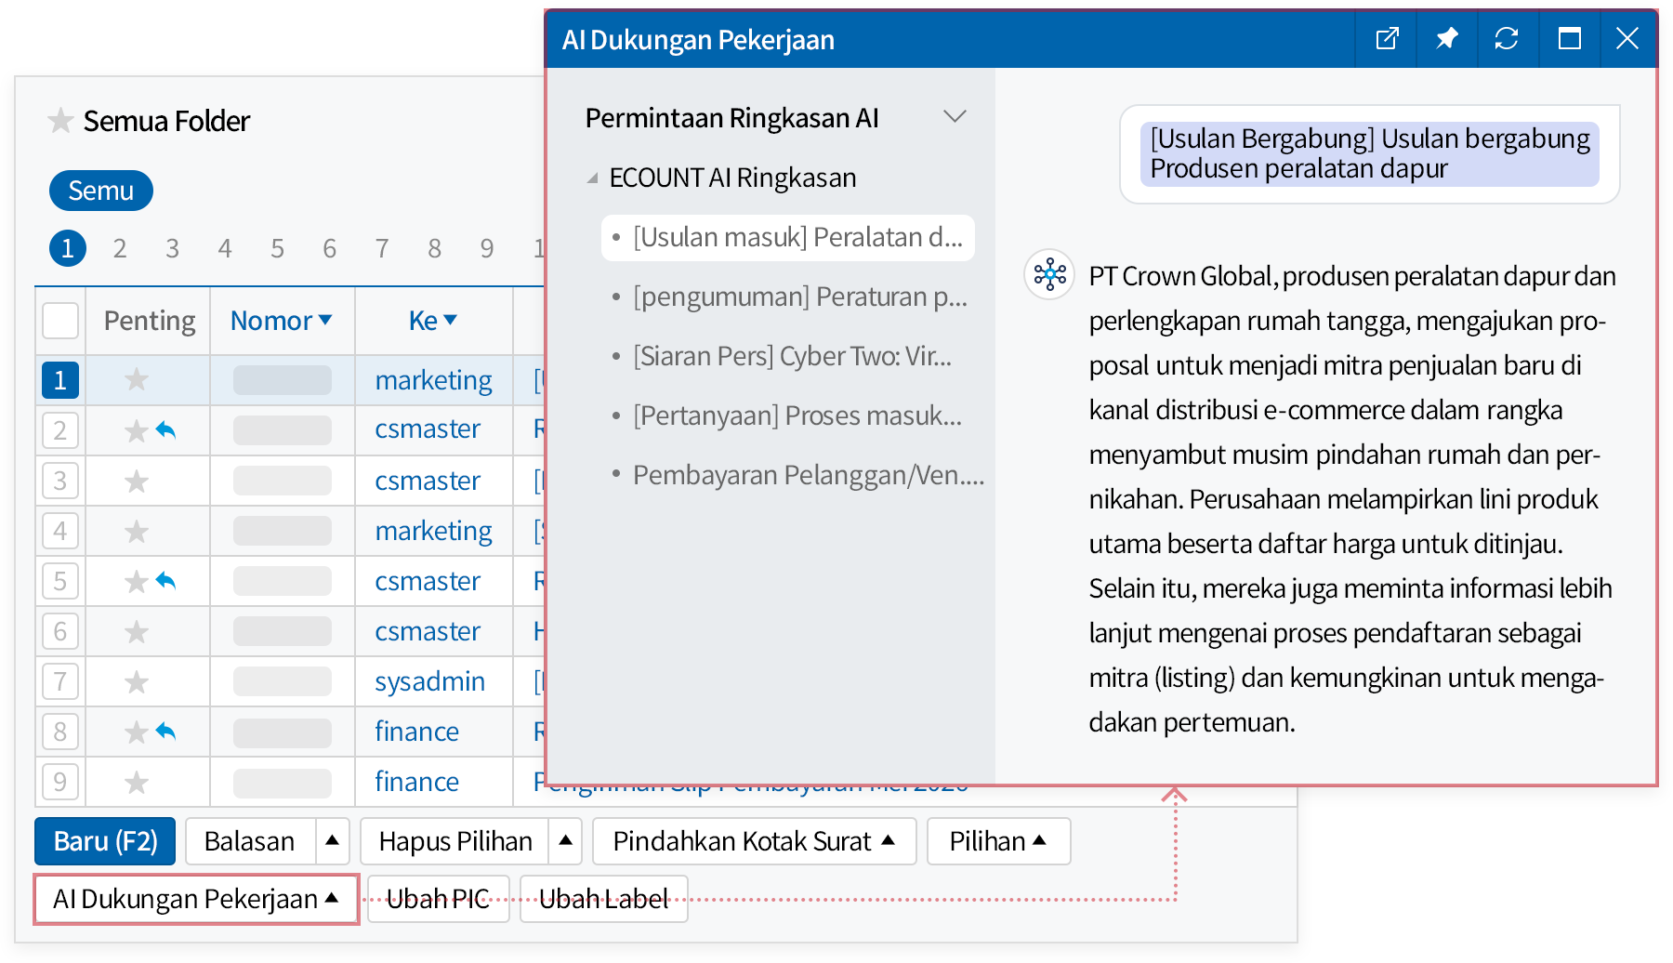1673x963 pixels.
Task: Close the AI Dukungan Pekerjaan panel
Action: coord(1627,38)
